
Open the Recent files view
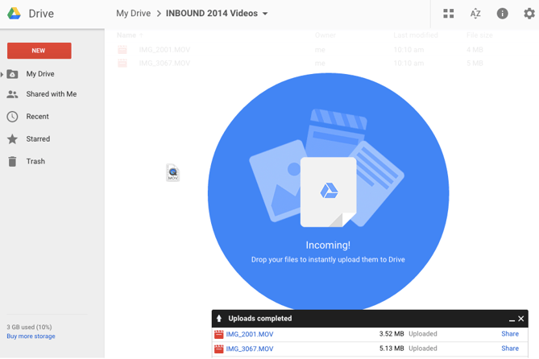[x=37, y=117]
